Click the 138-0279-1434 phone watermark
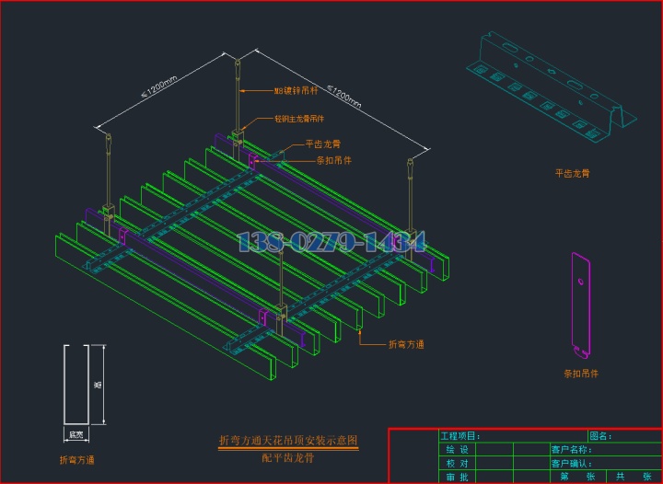The height and width of the screenshot is (484, 663). click(332, 243)
